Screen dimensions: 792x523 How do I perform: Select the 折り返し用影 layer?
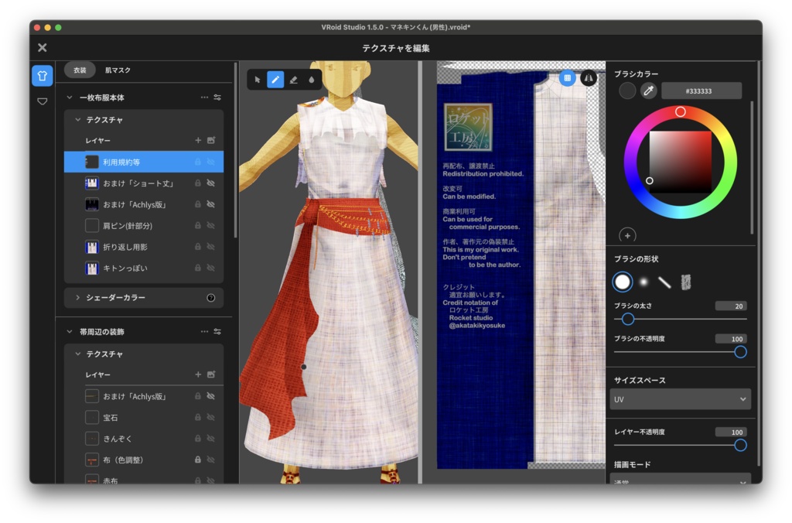(144, 247)
